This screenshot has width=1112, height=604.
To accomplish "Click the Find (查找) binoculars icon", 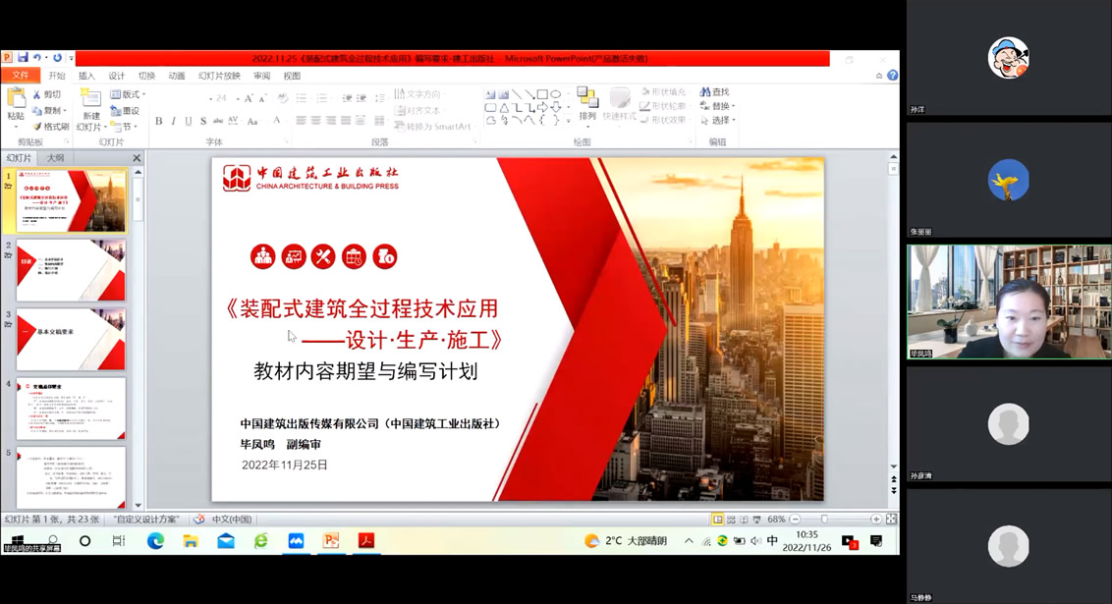I will pos(705,92).
